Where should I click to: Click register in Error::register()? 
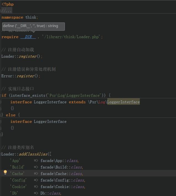(x=26, y=76)
